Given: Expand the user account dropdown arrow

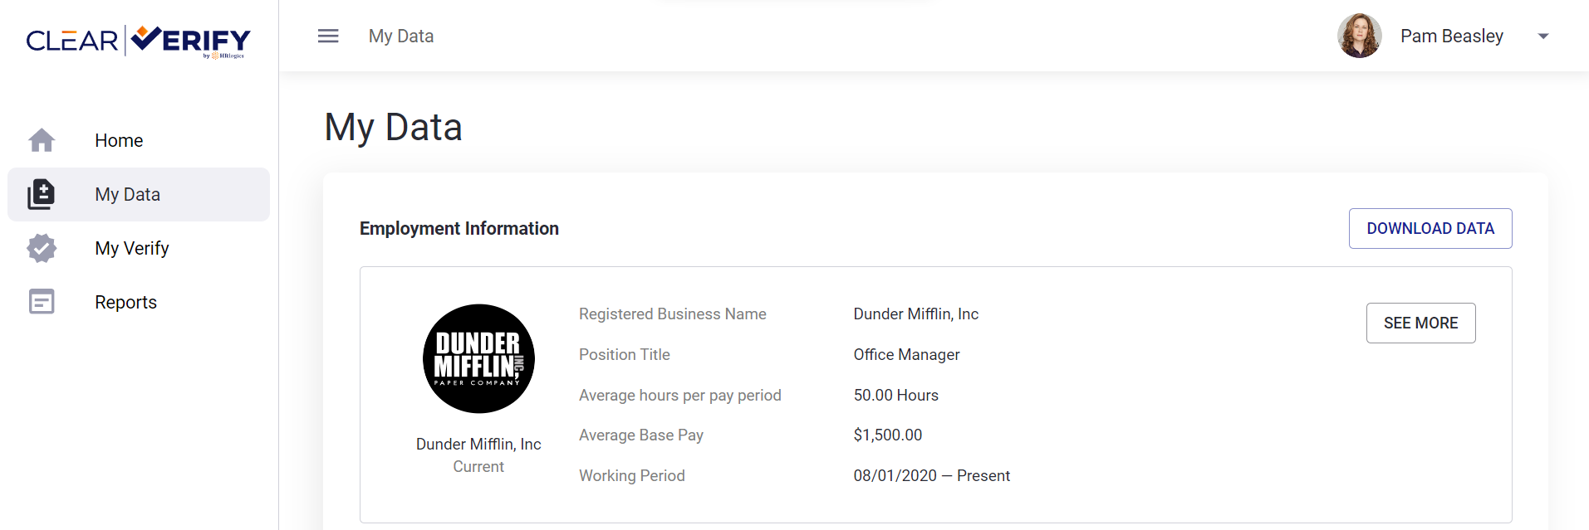Looking at the screenshot, I should pyautogui.click(x=1543, y=36).
